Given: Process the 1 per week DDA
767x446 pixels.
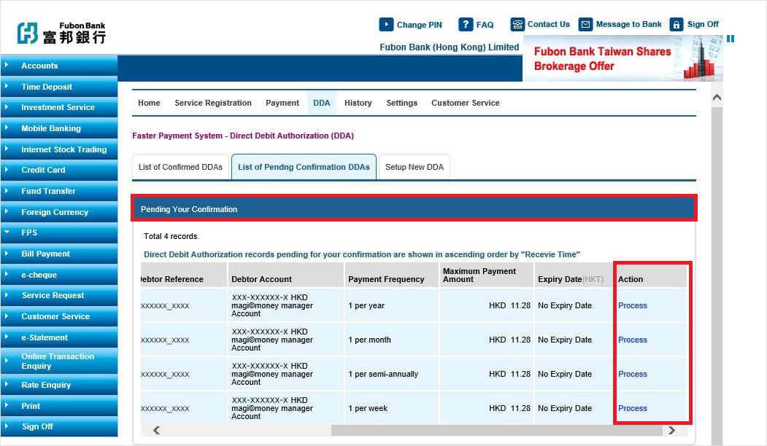Looking at the screenshot, I should (633, 408).
